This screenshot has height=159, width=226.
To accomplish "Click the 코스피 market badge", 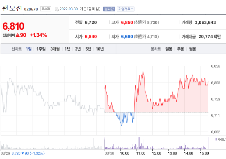I will coord(46,9).
